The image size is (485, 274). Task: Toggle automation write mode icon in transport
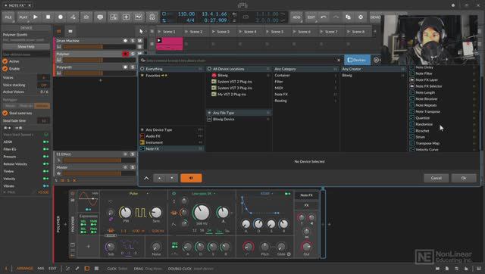[73, 17]
